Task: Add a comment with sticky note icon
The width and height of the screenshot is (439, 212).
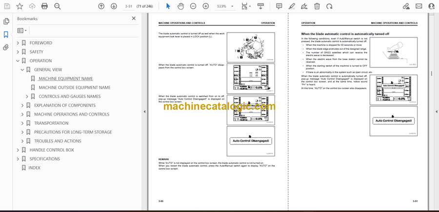Action: pos(279,6)
